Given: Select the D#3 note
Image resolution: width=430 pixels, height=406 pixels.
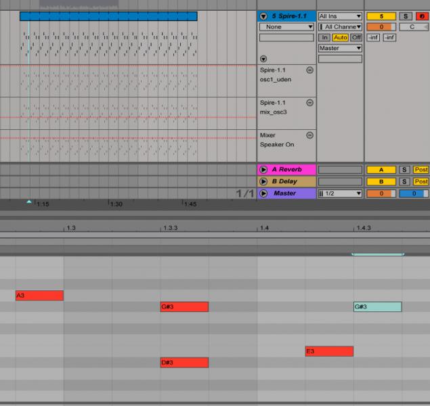Looking at the screenshot, I should pos(184,363).
